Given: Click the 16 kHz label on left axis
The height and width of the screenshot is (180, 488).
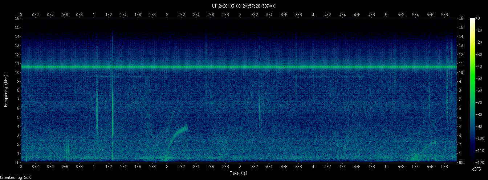Looking at the screenshot, I should click(x=17, y=18).
